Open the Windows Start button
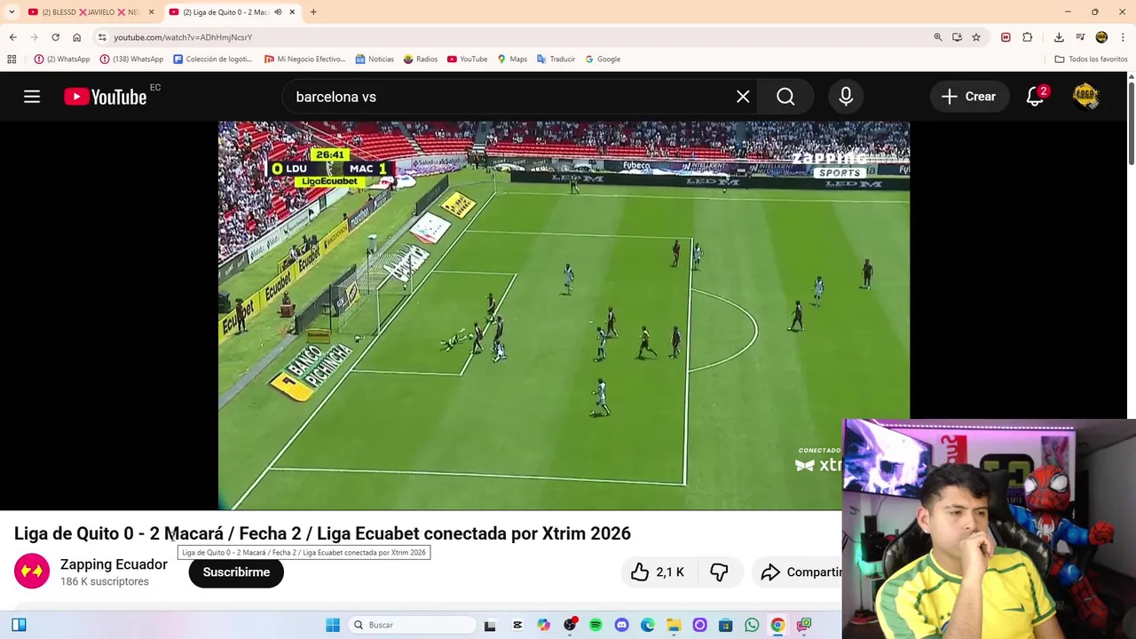The image size is (1136, 639). click(333, 625)
